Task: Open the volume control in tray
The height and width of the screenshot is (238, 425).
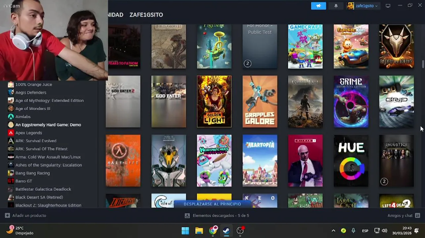Action: 384,231
